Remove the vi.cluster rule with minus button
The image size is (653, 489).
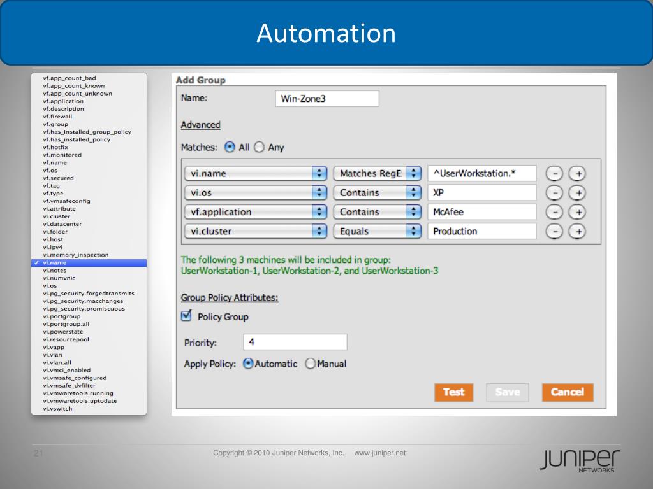(x=555, y=232)
